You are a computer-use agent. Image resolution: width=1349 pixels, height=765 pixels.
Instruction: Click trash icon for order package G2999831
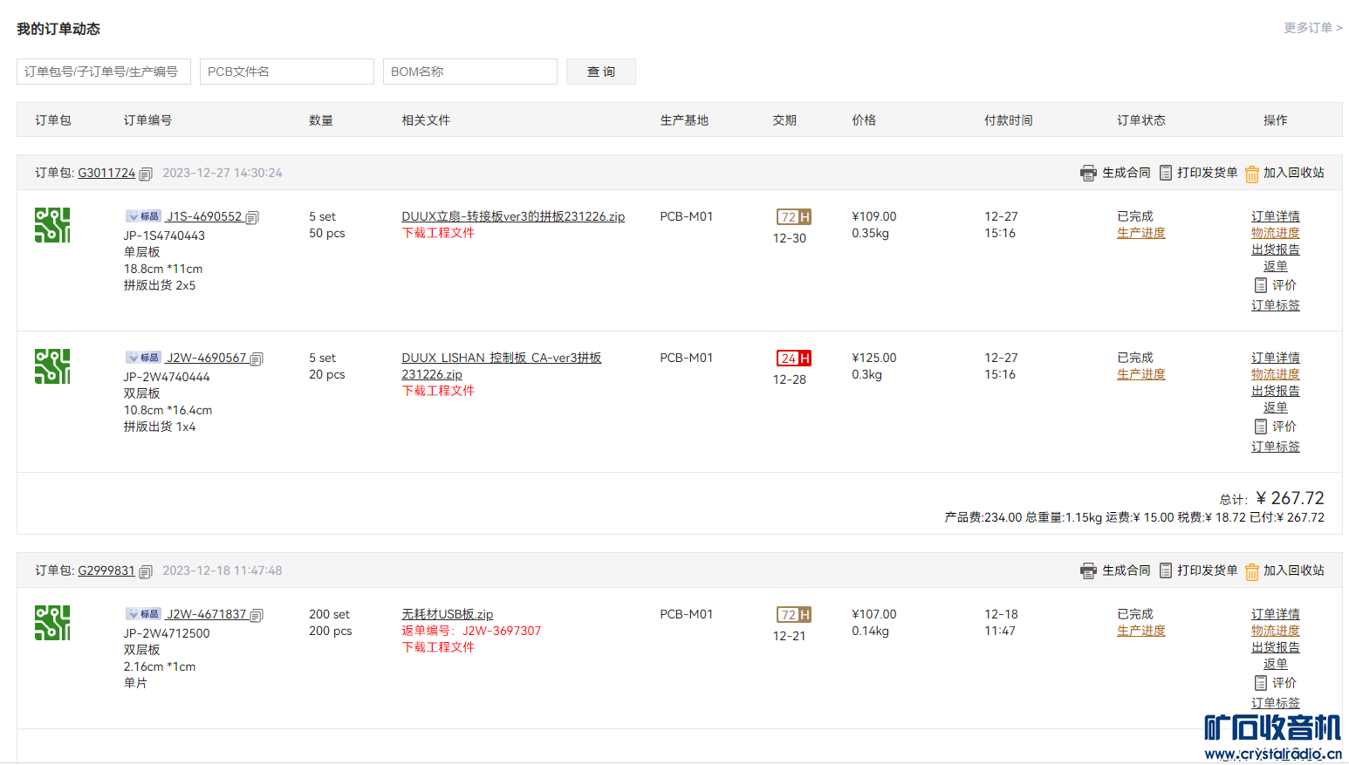[1252, 571]
